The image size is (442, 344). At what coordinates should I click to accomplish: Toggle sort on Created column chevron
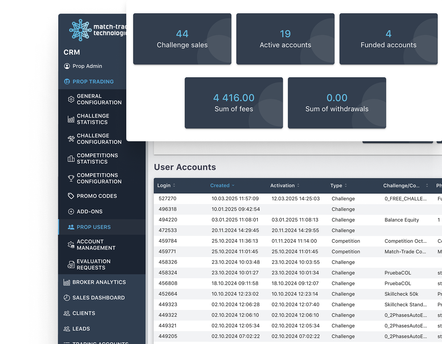tap(233, 186)
